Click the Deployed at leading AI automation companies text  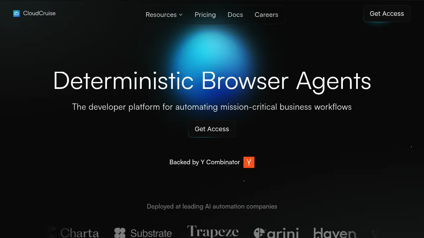212,207
